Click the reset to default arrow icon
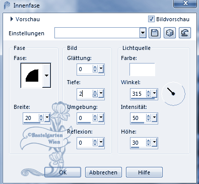The height and width of the screenshot is (184, 199). 185,33
